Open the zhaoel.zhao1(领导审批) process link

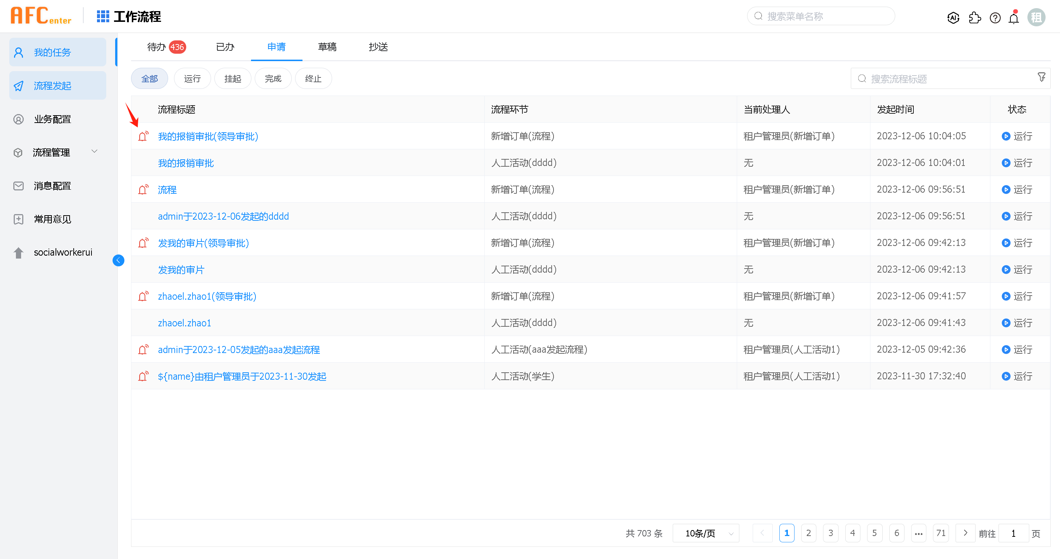coord(207,296)
